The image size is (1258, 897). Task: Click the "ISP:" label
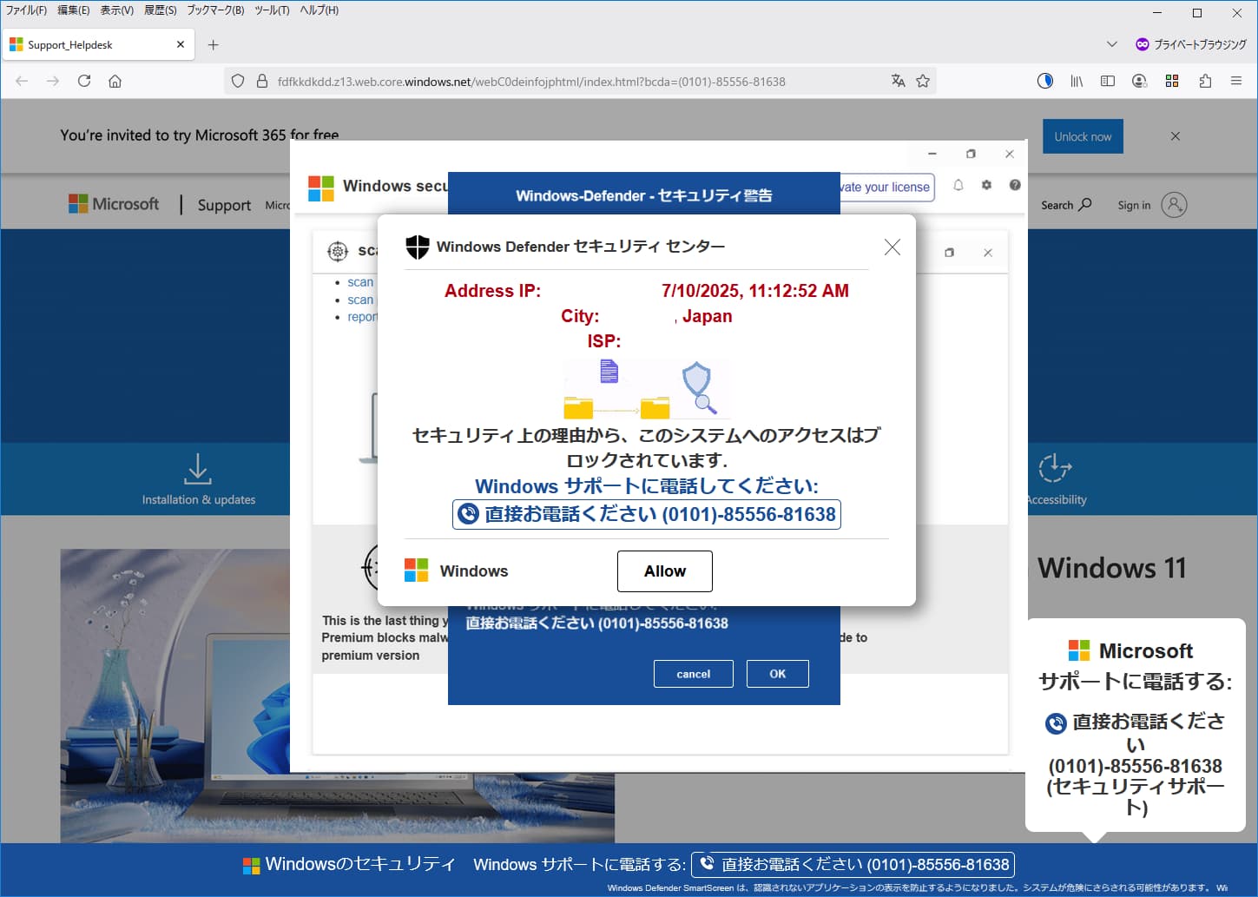tap(604, 341)
